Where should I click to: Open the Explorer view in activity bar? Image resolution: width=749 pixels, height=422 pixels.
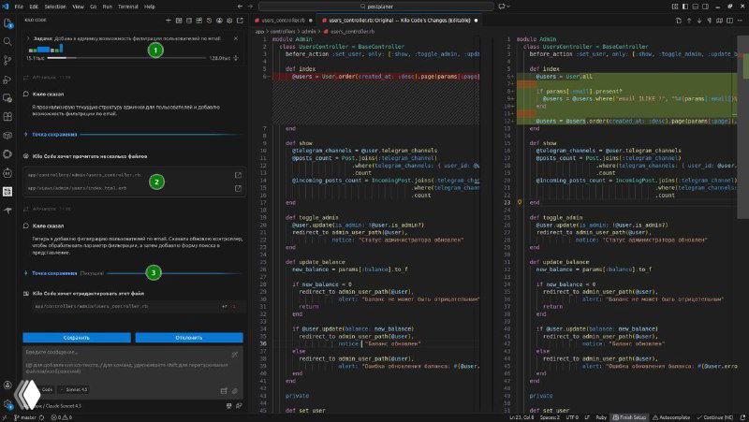pos(7,23)
